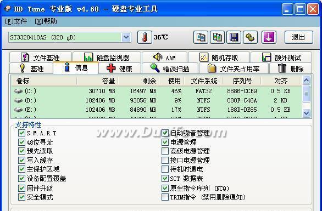
Task: Click the floppy disk save icon
Action: coord(234,37)
